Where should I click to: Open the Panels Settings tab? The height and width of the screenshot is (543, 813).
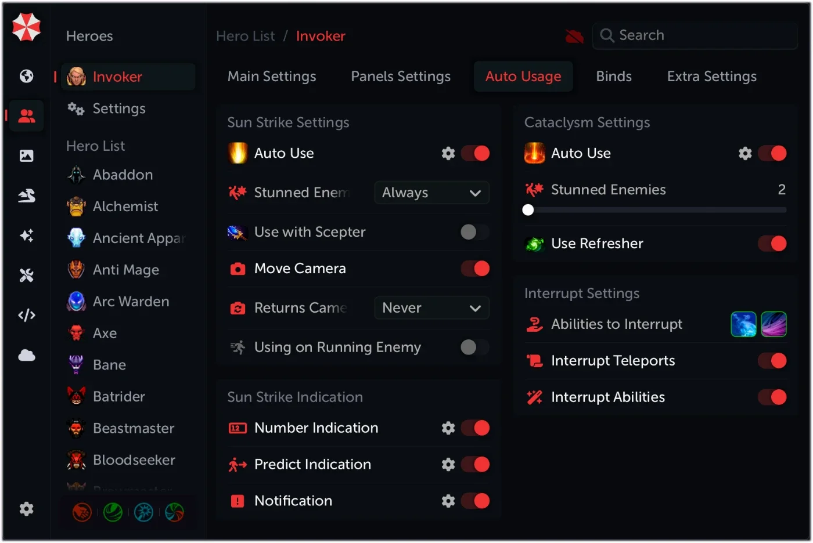[x=401, y=77]
